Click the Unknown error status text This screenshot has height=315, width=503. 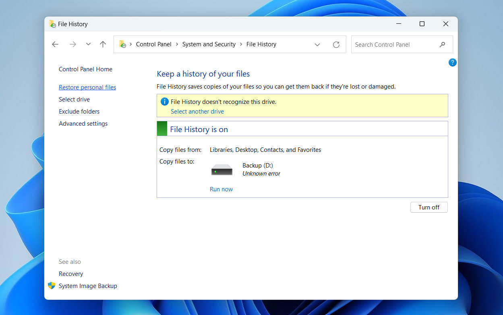point(261,174)
